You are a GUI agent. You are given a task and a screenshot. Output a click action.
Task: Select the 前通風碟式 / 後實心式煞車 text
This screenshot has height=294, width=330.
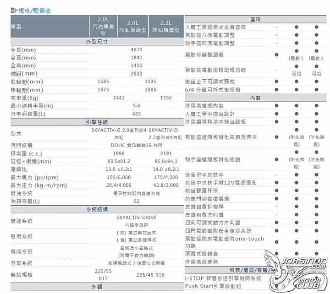point(137,263)
